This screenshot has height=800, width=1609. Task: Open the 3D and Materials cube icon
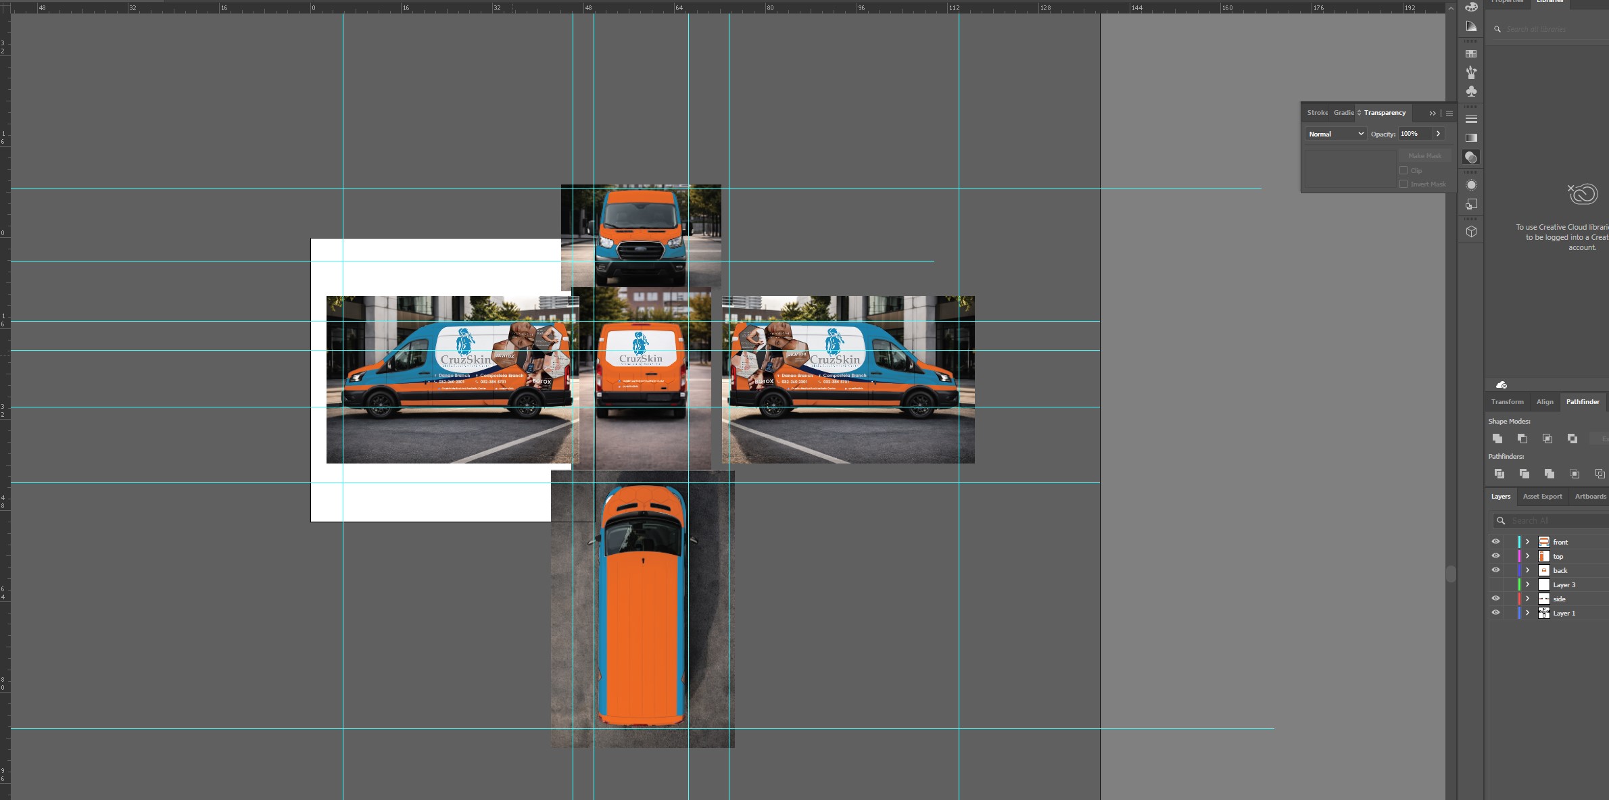pyautogui.click(x=1471, y=232)
